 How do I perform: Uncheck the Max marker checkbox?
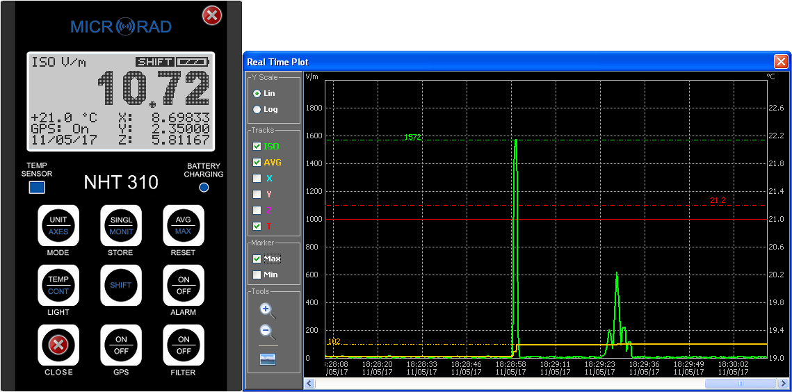click(257, 259)
